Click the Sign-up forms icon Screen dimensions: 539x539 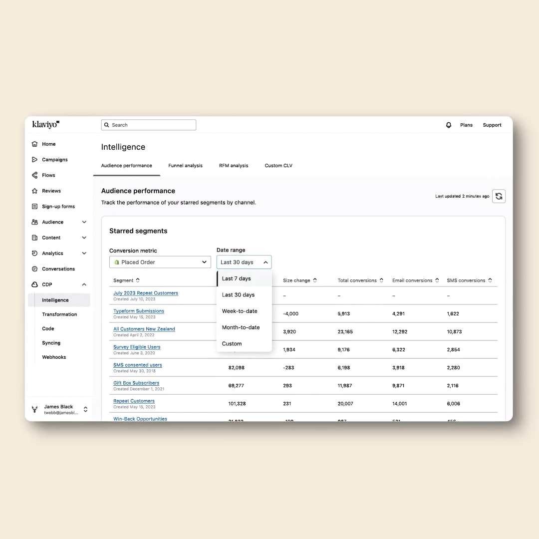click(34, 207)
